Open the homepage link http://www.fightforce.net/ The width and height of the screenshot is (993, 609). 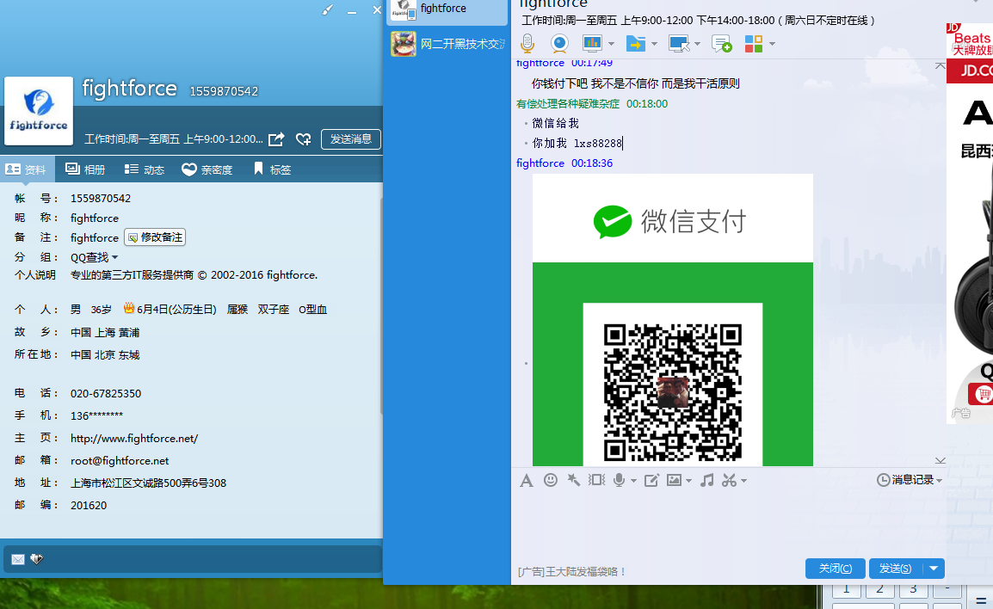pos(134,438)
